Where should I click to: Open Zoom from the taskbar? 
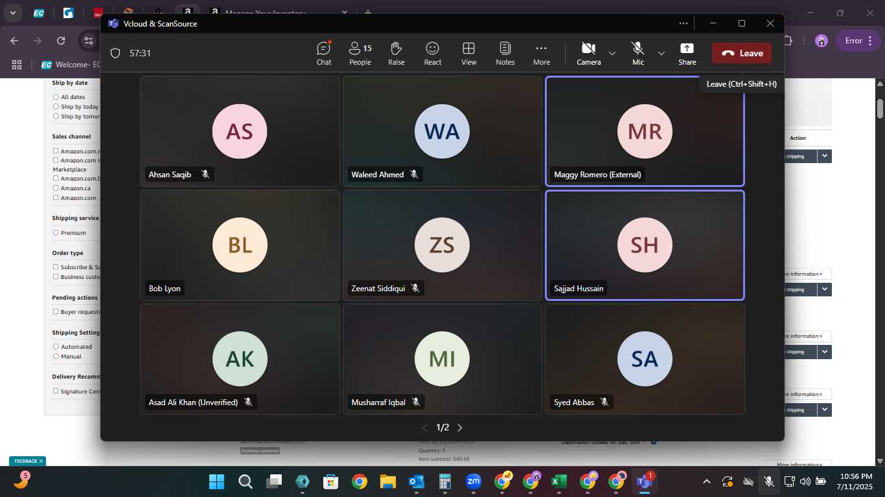[473, 481]
